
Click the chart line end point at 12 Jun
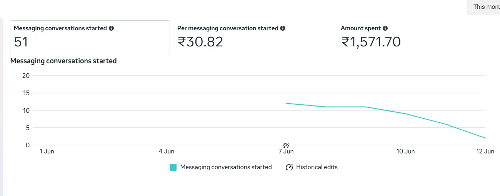485,138
